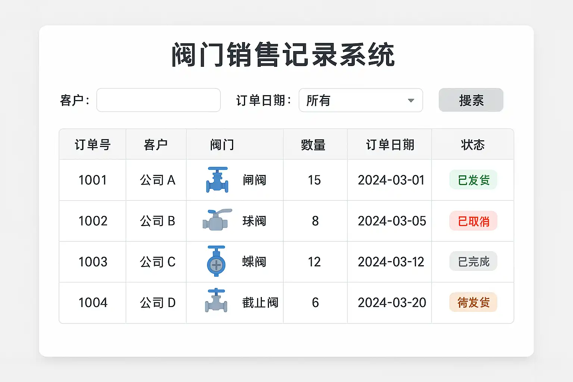Click the ball valve icon for 球阀
This screenshot has height=382, width=573.
pyautogui.click(x=217, y=220)
